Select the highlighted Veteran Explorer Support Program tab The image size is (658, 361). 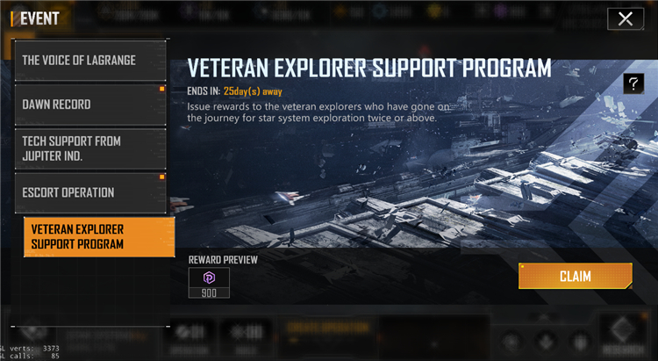(x=99, y=237)
